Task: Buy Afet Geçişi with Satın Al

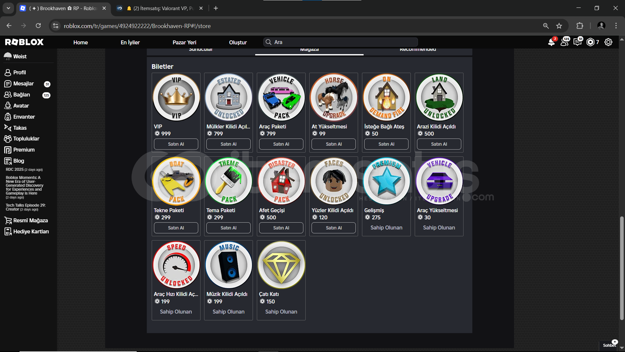Action: click(281, 228)
